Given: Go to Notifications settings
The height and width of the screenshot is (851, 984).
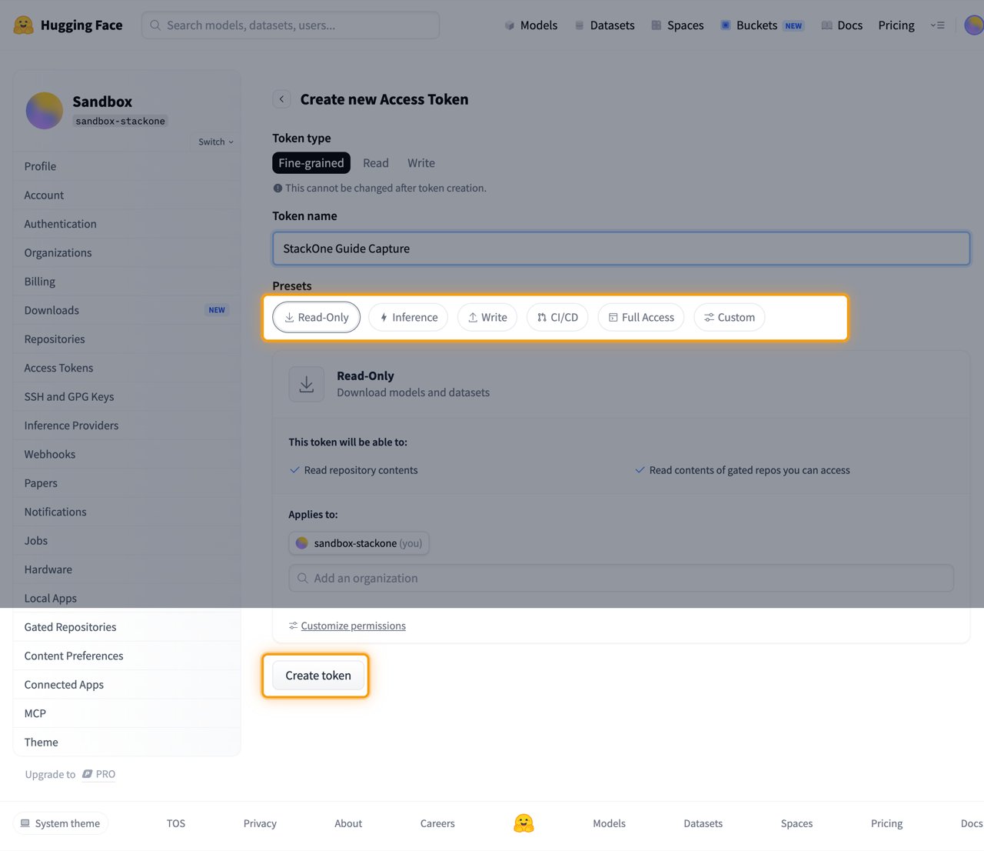Looking at the screenshot, I should [x=127, y=512].
